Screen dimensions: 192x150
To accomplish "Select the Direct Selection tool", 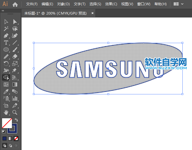I will click(x=15, y=22).
